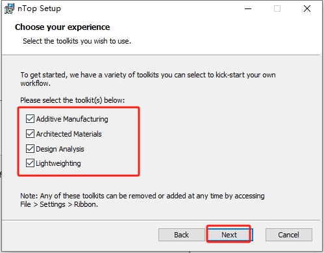Viewport: 324px width, 253px height.
Task: Toggle the Design Analysis checkbox
Action: (30, 149)
